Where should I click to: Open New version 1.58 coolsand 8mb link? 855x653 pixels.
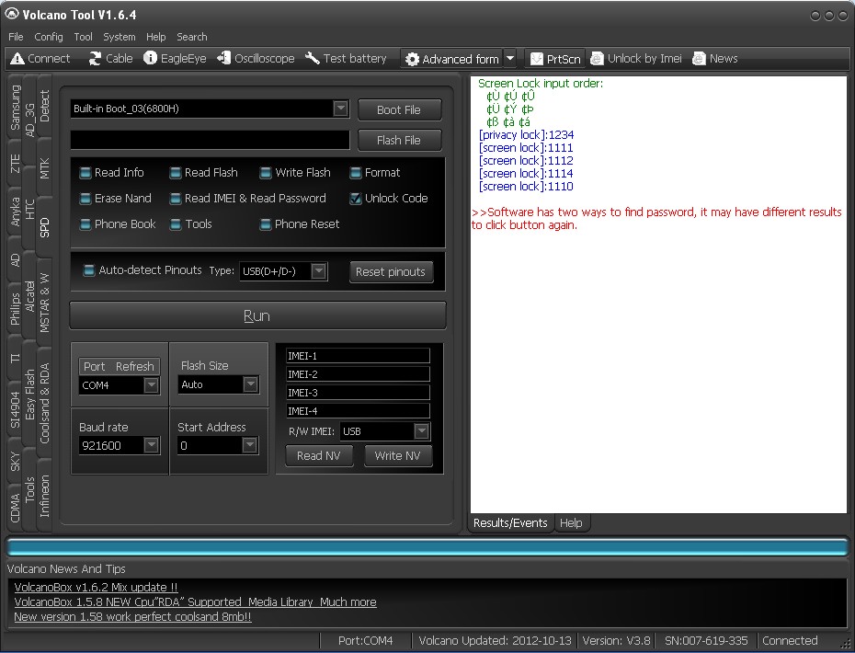click(132, 617)
